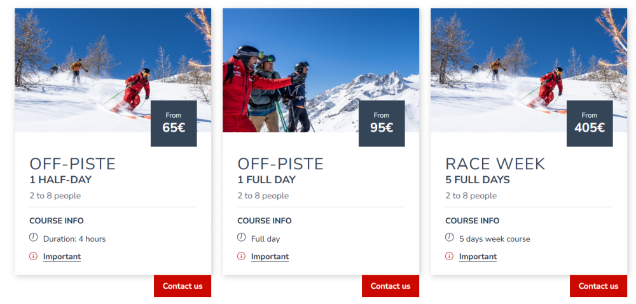Open Important link on Off-Piste half-day card
Screen dimensions: 636x304
click(x=62, y=257)
